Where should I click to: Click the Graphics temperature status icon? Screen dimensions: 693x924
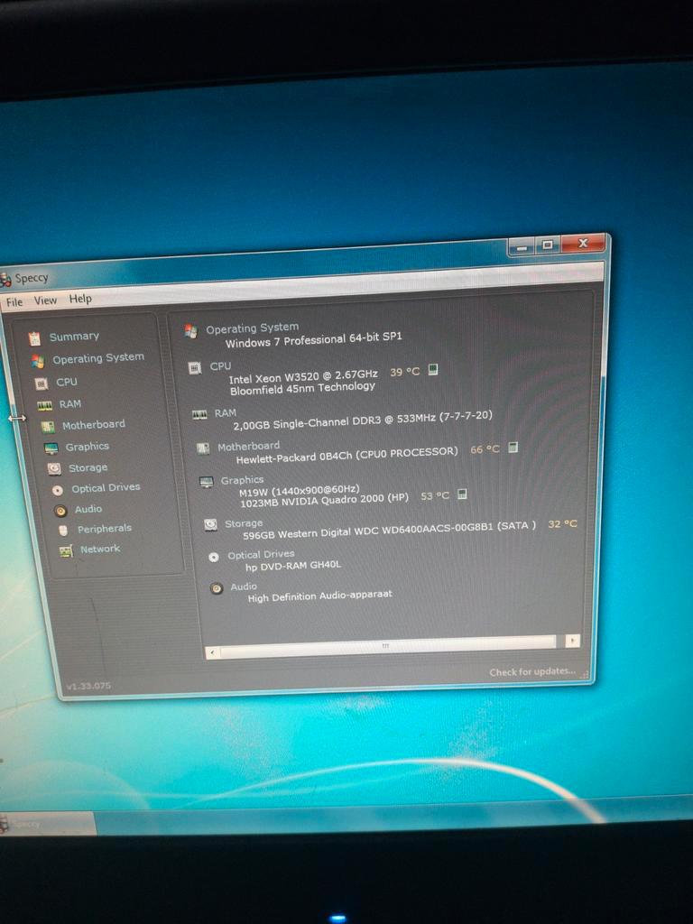(462, 494)
